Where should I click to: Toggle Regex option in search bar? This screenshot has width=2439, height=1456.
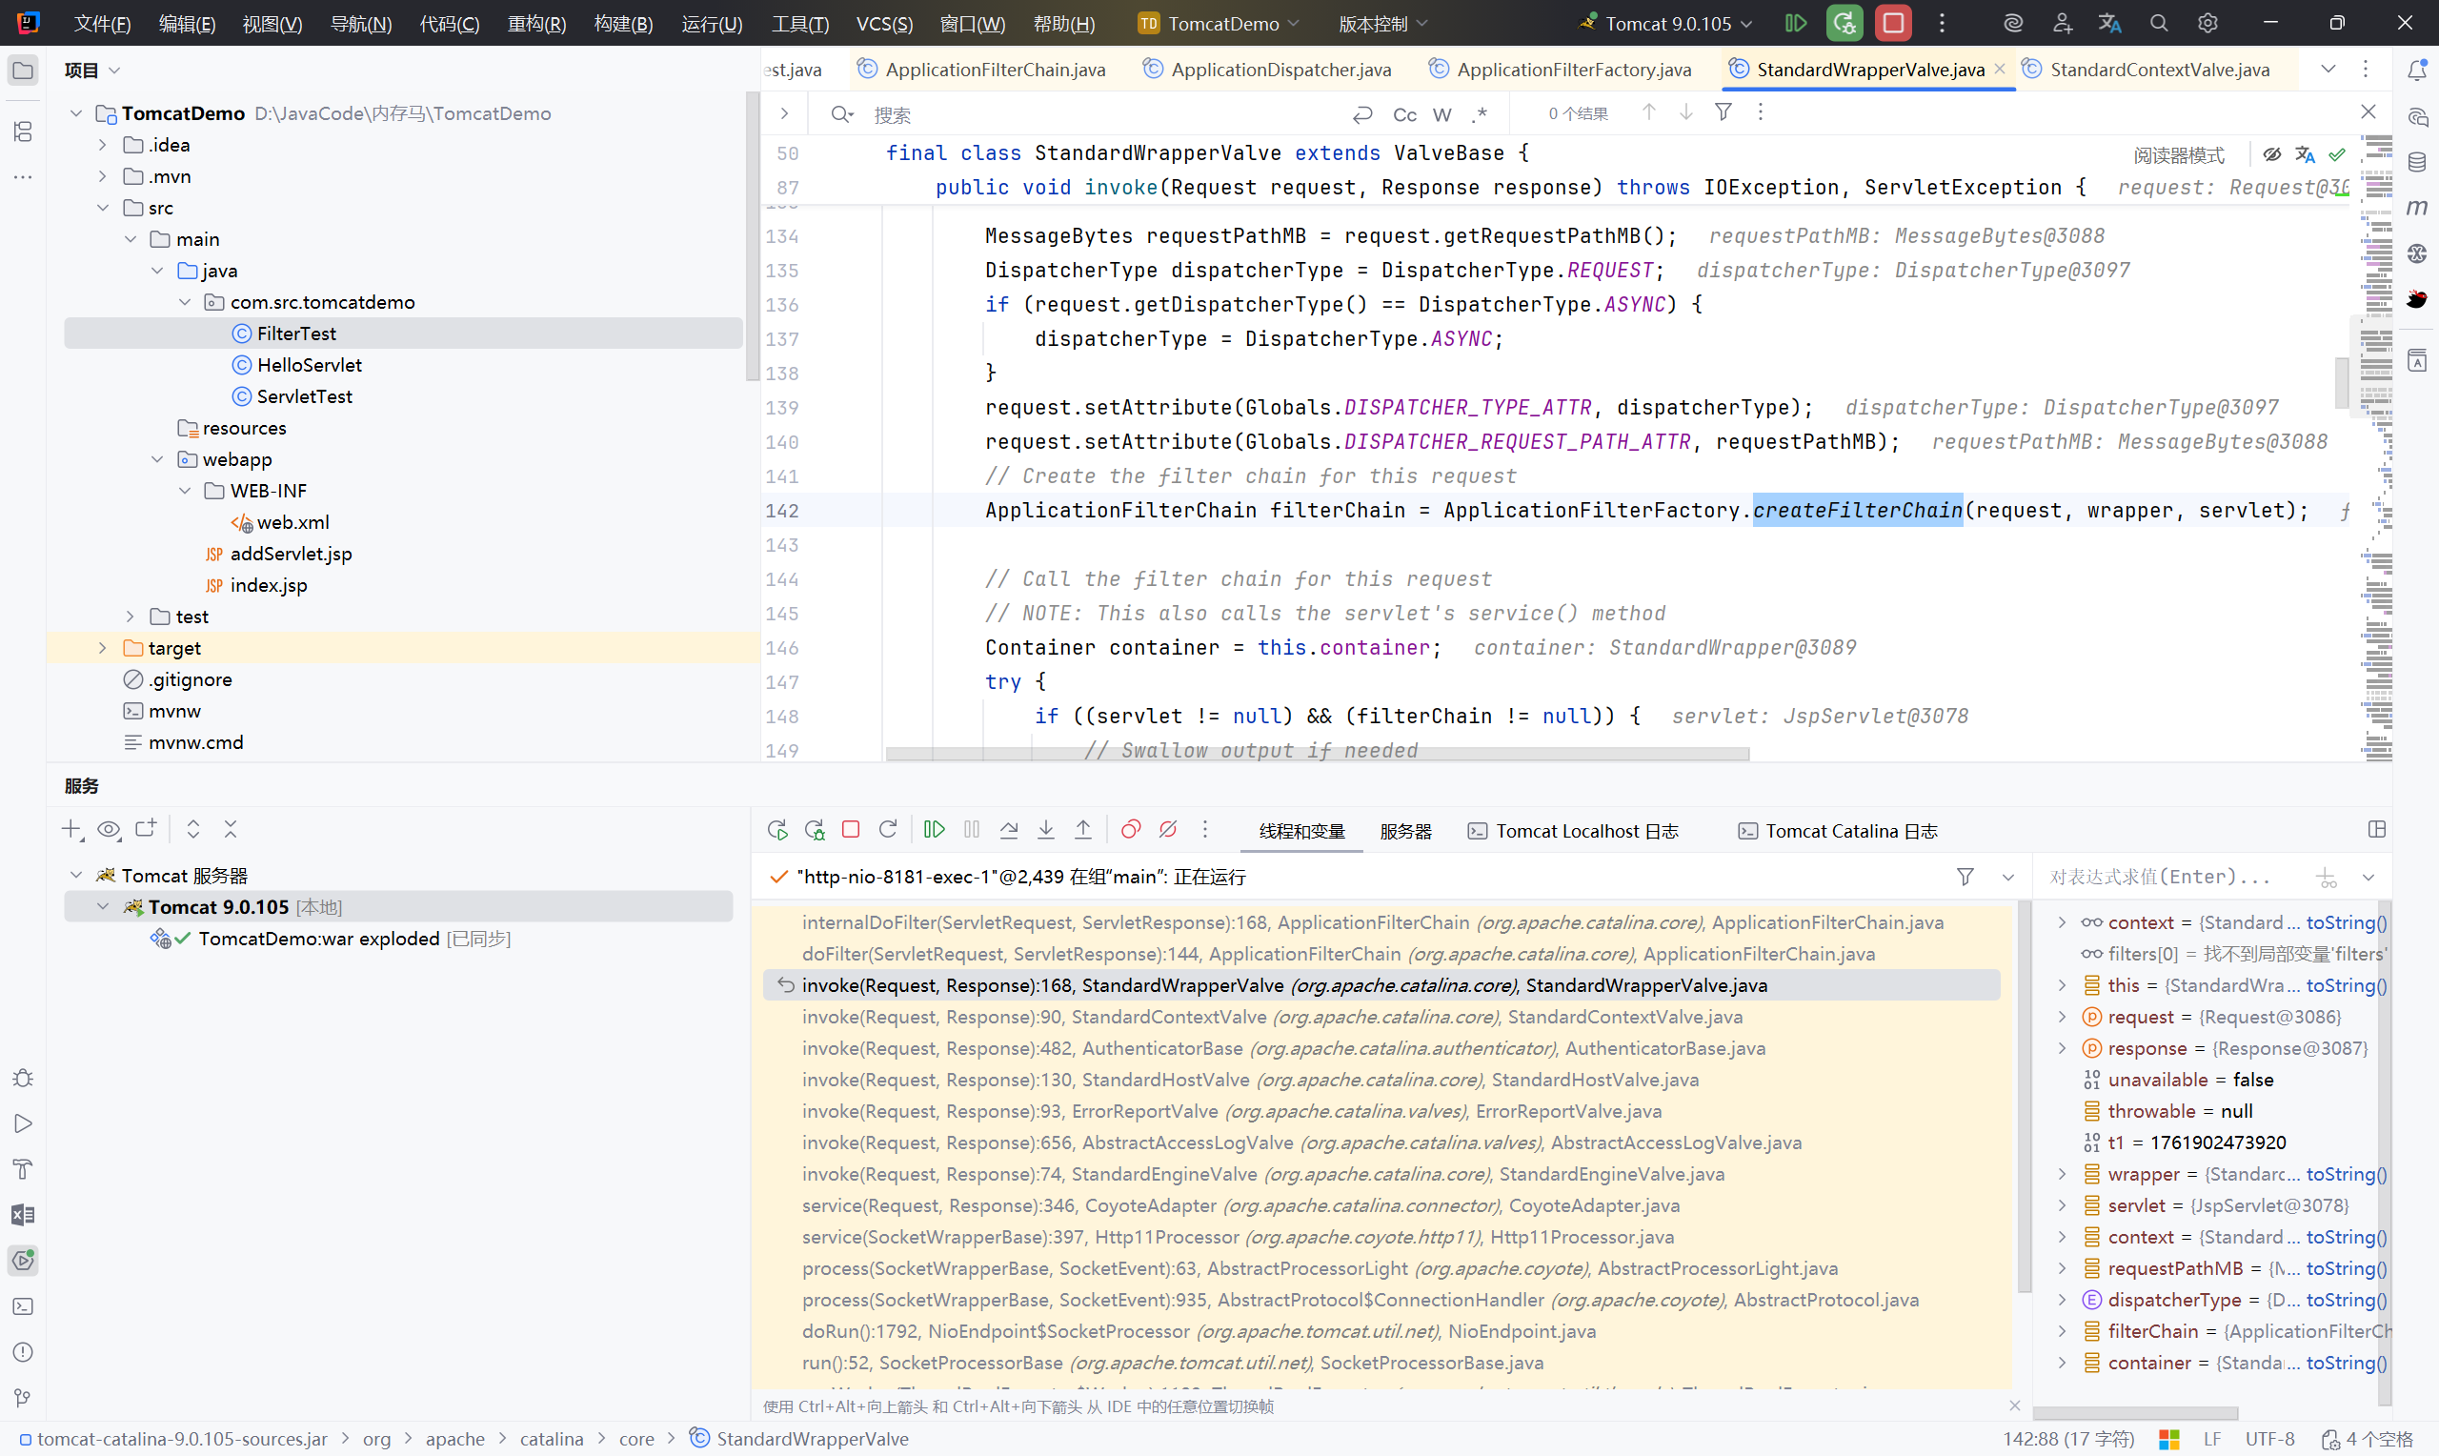(x=1480, y=114)
